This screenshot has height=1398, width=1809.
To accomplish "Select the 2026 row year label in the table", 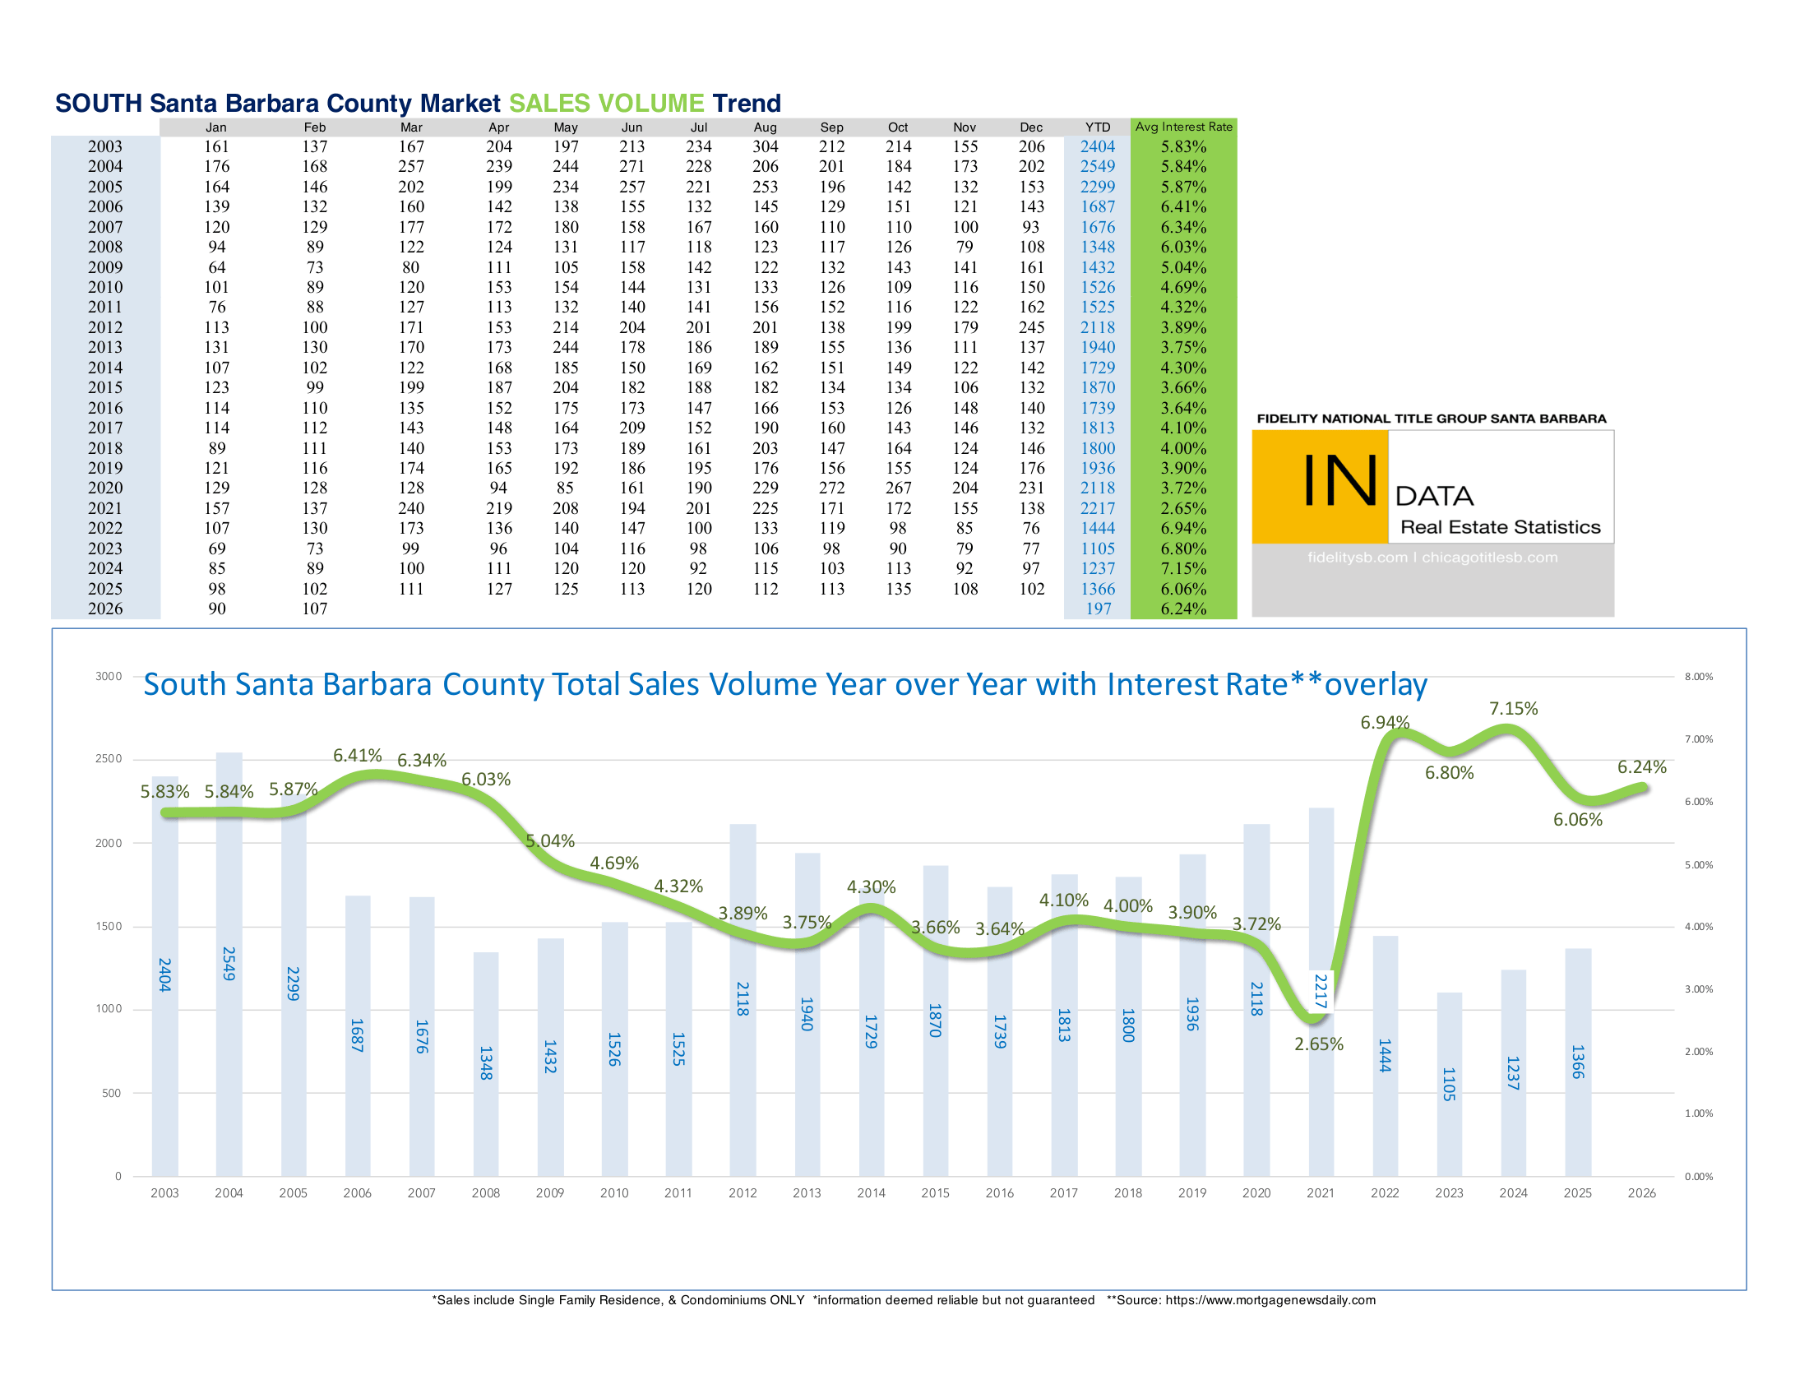I will click(105, 609).
